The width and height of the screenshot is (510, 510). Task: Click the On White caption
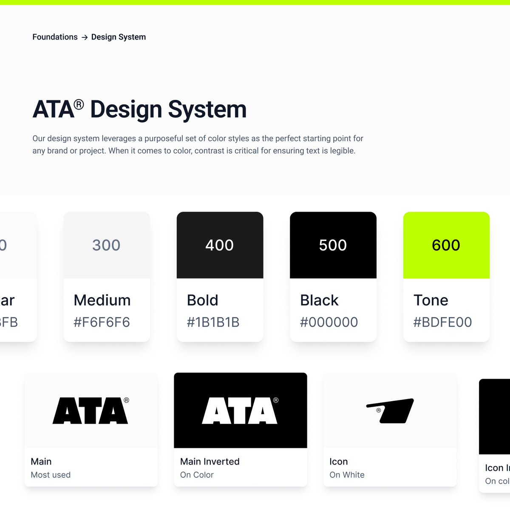347,475
